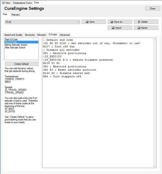Open the Advanced tab
Screen dimensions: 162x174
tap(65, 35)
